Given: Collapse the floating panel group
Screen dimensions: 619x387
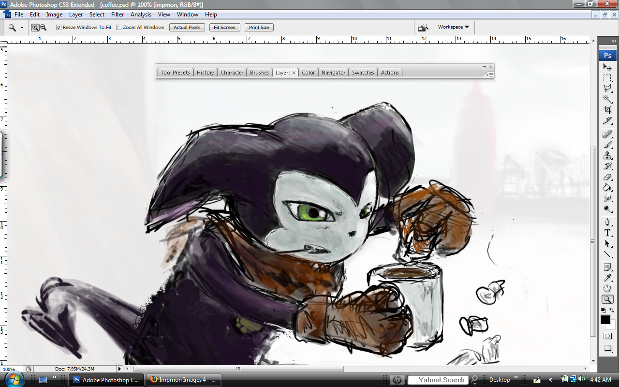Looking at the screenshot, I should (484, 67).
